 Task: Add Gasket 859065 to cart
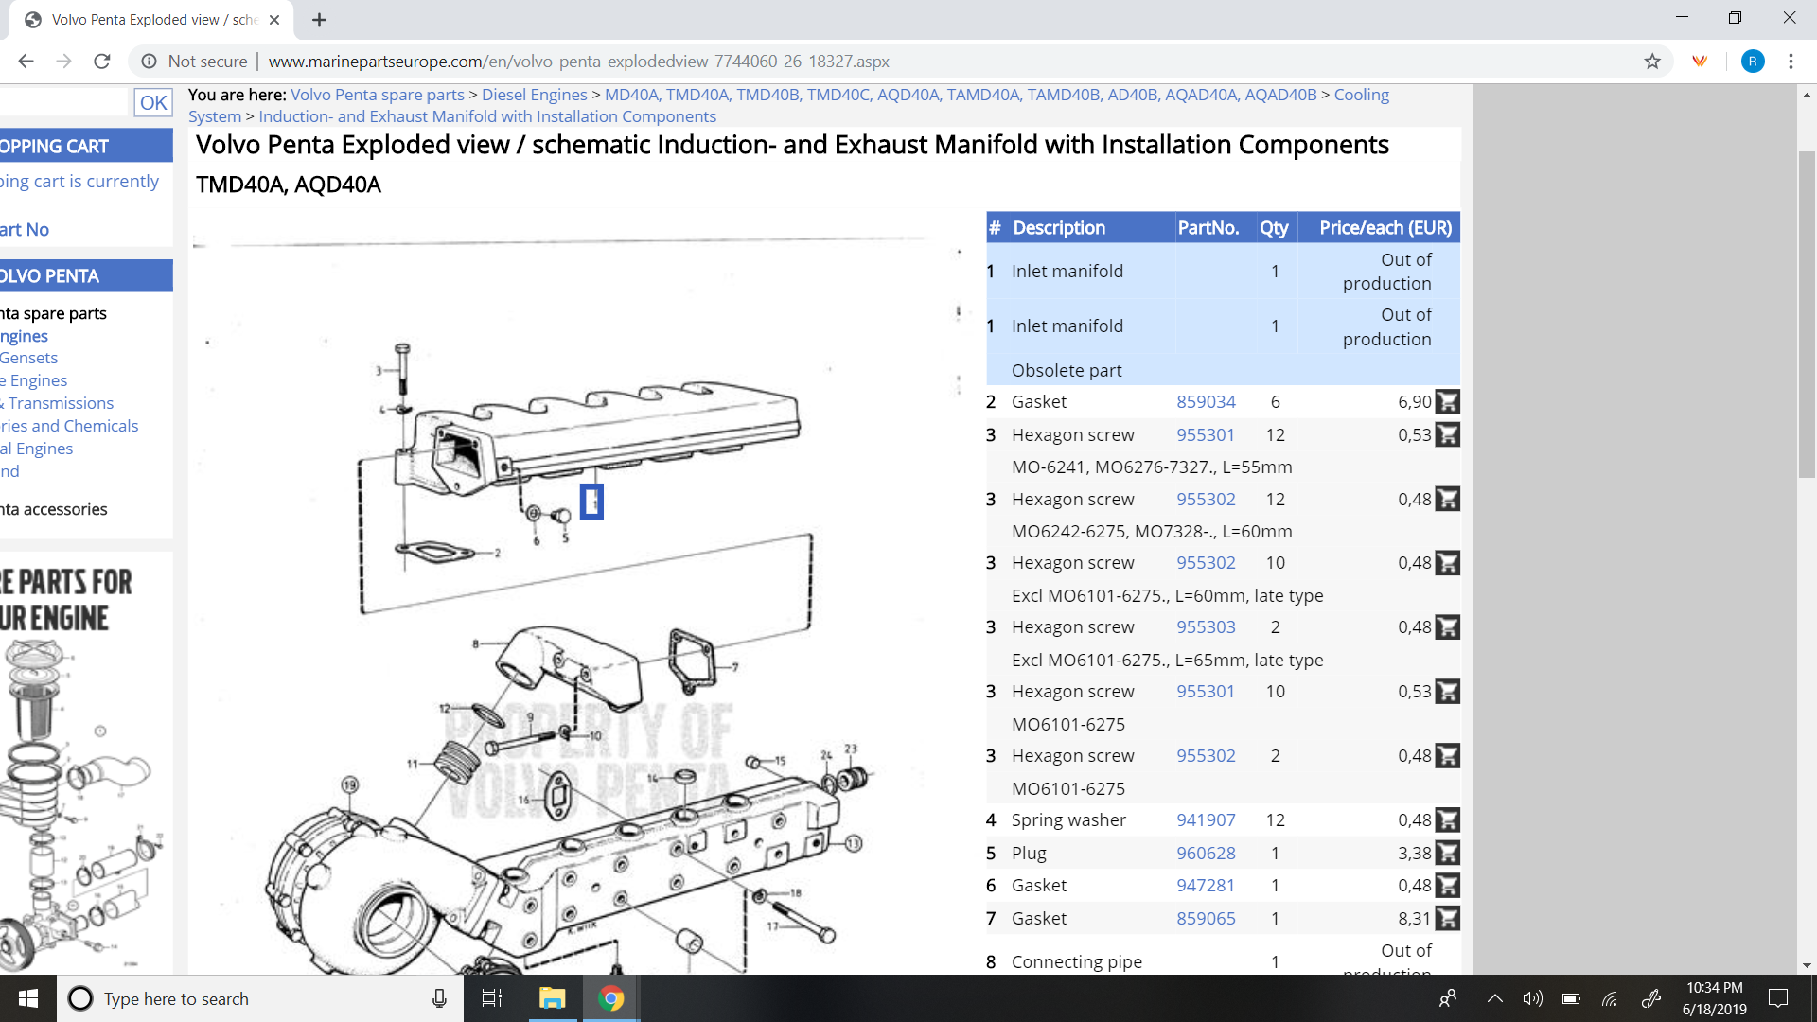(1447, 919)
